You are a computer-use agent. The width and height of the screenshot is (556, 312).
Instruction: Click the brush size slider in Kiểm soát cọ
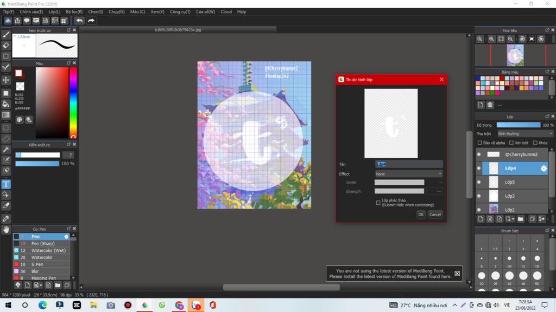point(37,155)
